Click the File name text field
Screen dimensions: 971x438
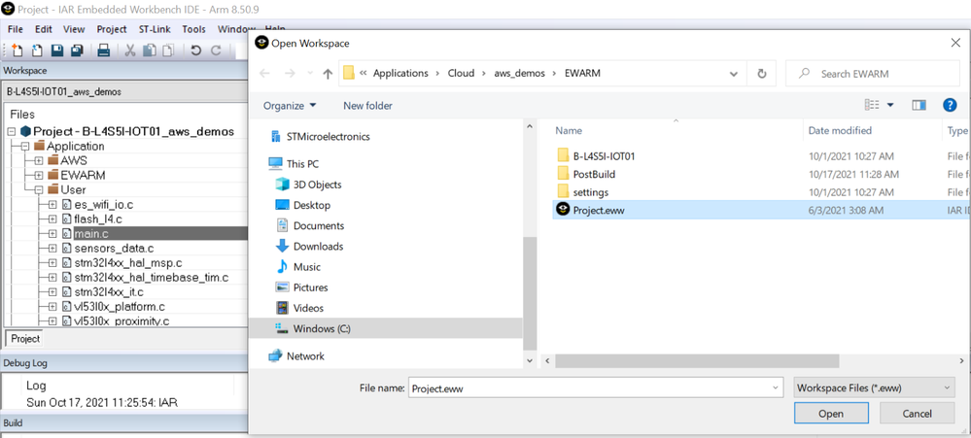589,388
